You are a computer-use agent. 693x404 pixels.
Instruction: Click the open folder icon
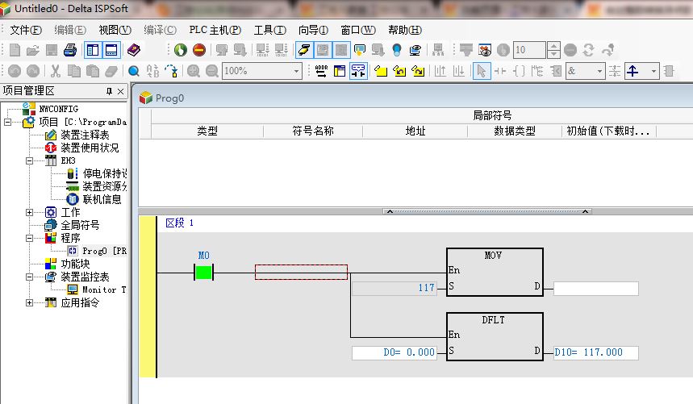[32, 50]
